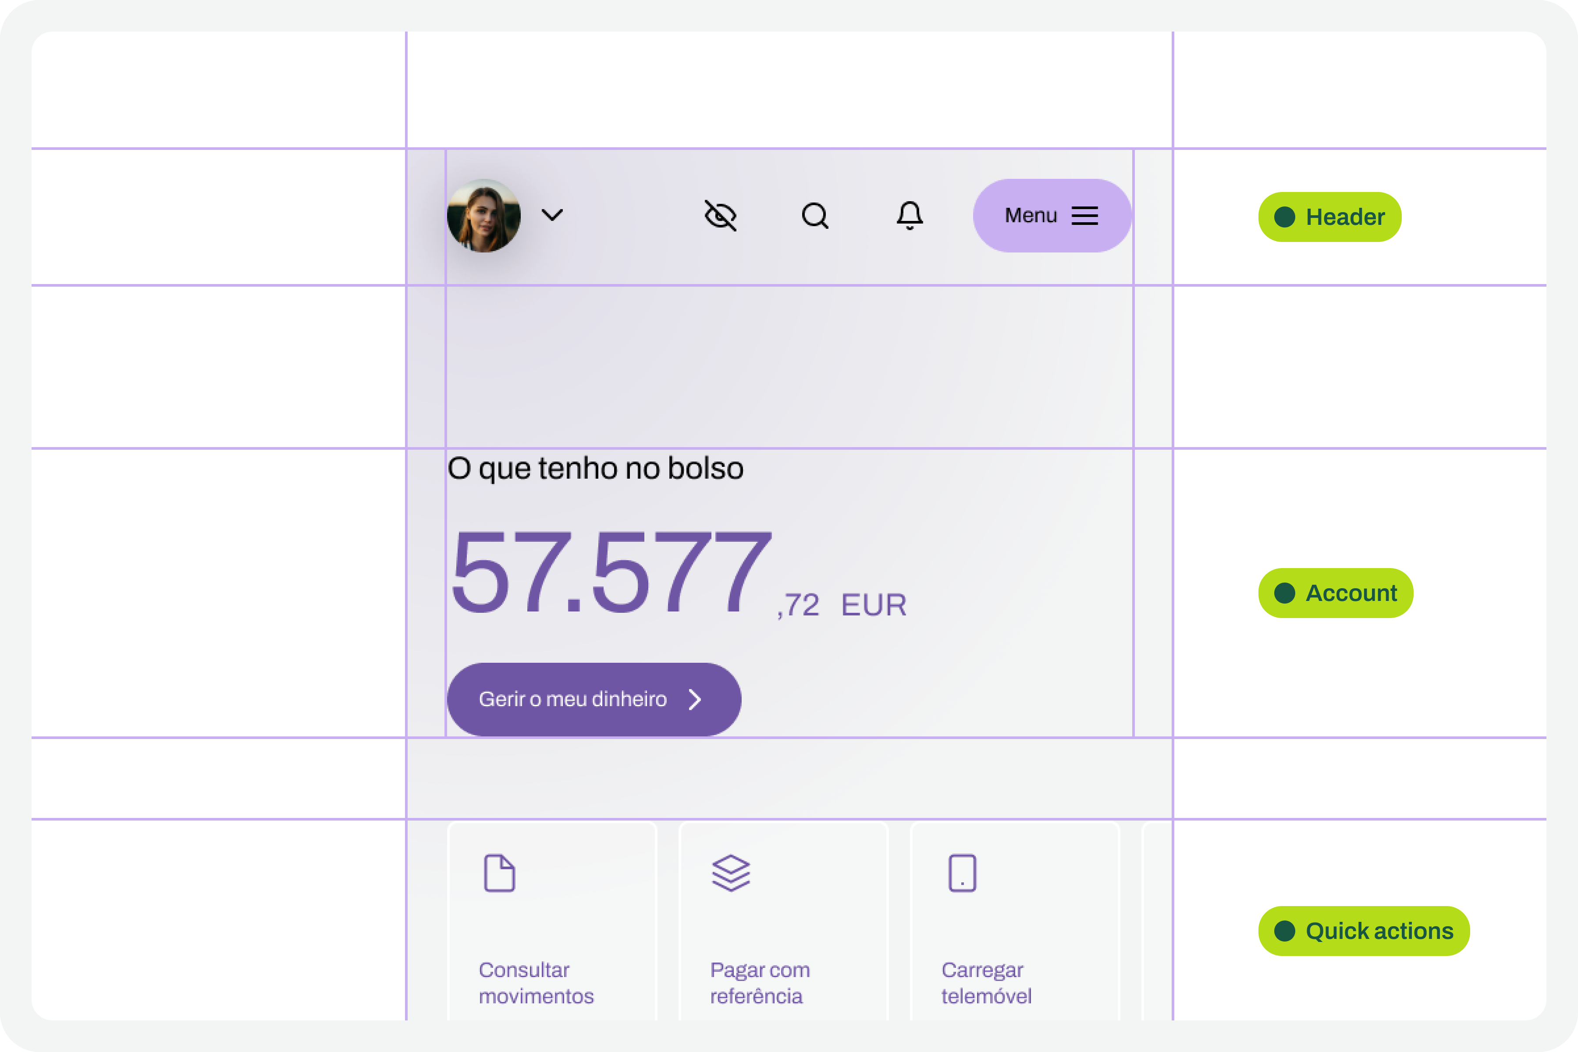The image size is (1578, 1052).
Task: Click the Header annotation label
Action: coord(1330,217)
